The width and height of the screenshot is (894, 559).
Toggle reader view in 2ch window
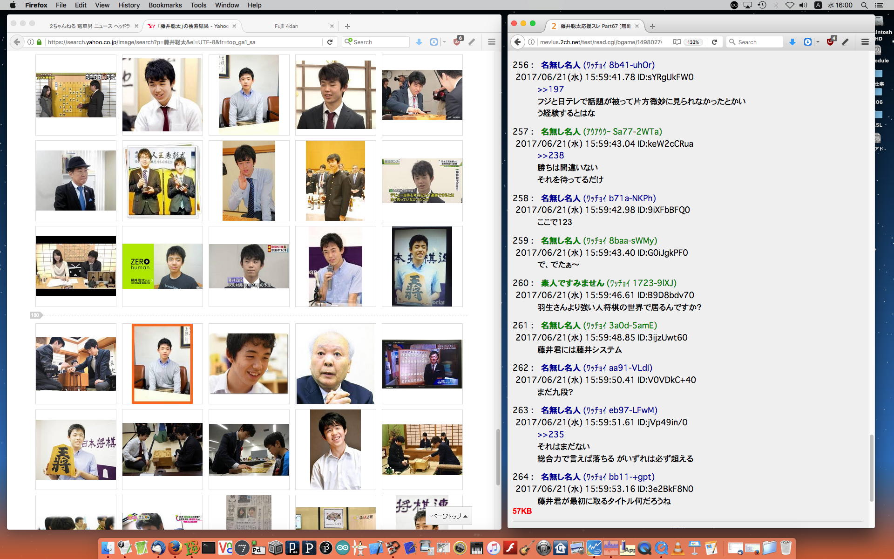pos(677,42)
